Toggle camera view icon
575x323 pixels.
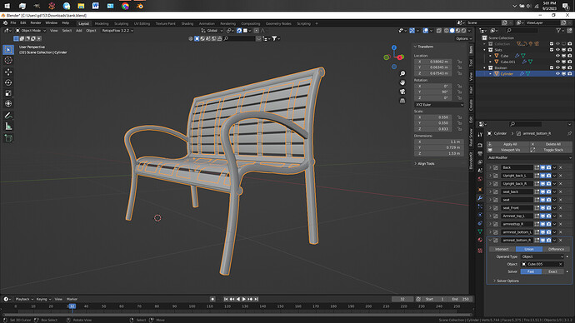tap(402, 92)
